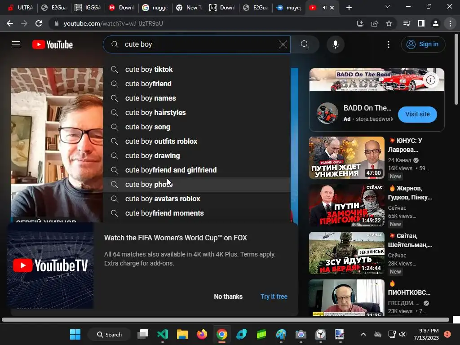
Task: Show hidden system tray icons
Action: [x=363, y=334]
